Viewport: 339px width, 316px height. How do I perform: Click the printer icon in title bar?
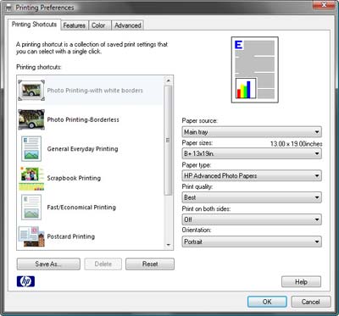9,8
